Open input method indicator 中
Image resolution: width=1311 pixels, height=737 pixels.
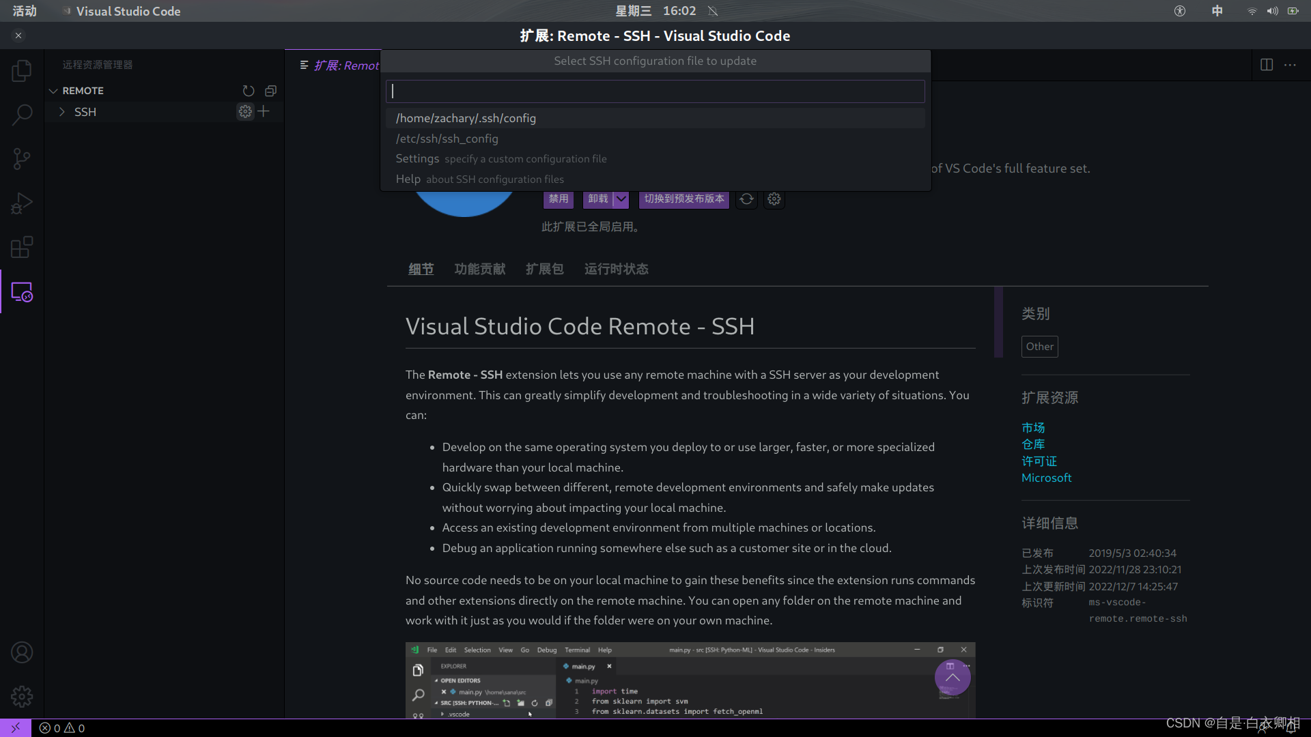[x=1217, y=11]
